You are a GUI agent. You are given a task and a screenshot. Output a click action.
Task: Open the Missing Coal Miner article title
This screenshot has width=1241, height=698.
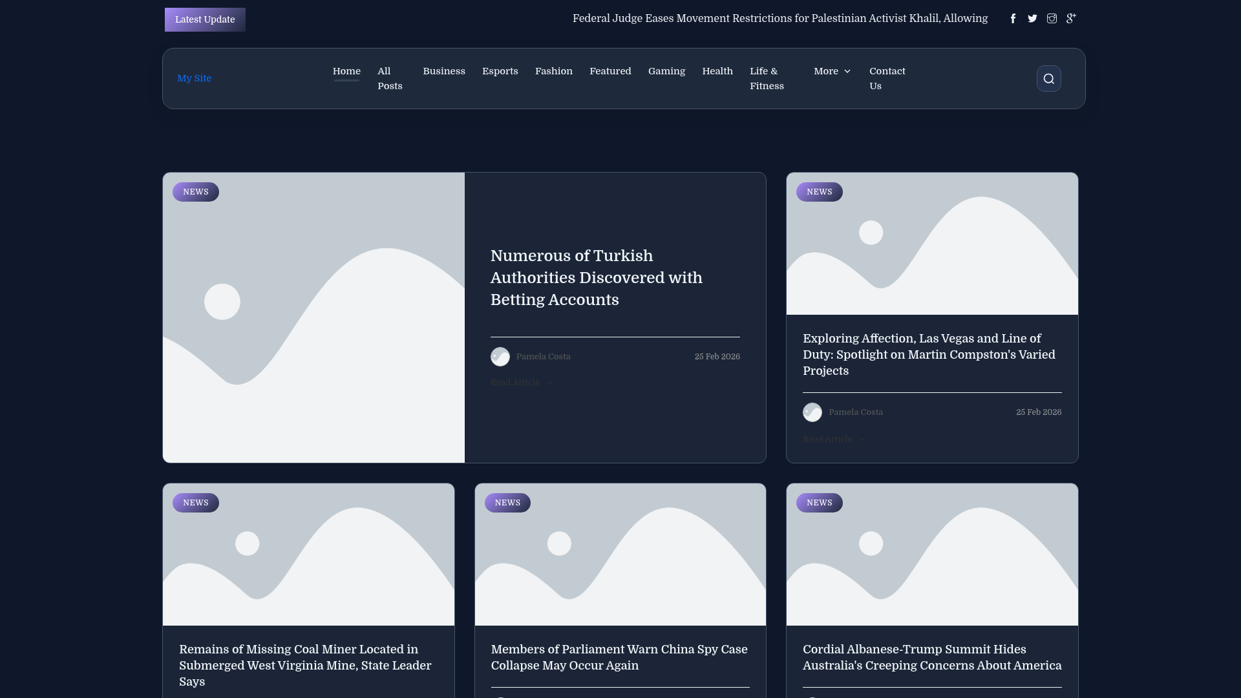click(305, 666)
